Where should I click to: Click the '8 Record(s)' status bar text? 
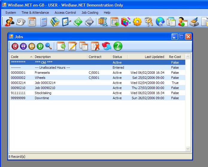(17, 157)
